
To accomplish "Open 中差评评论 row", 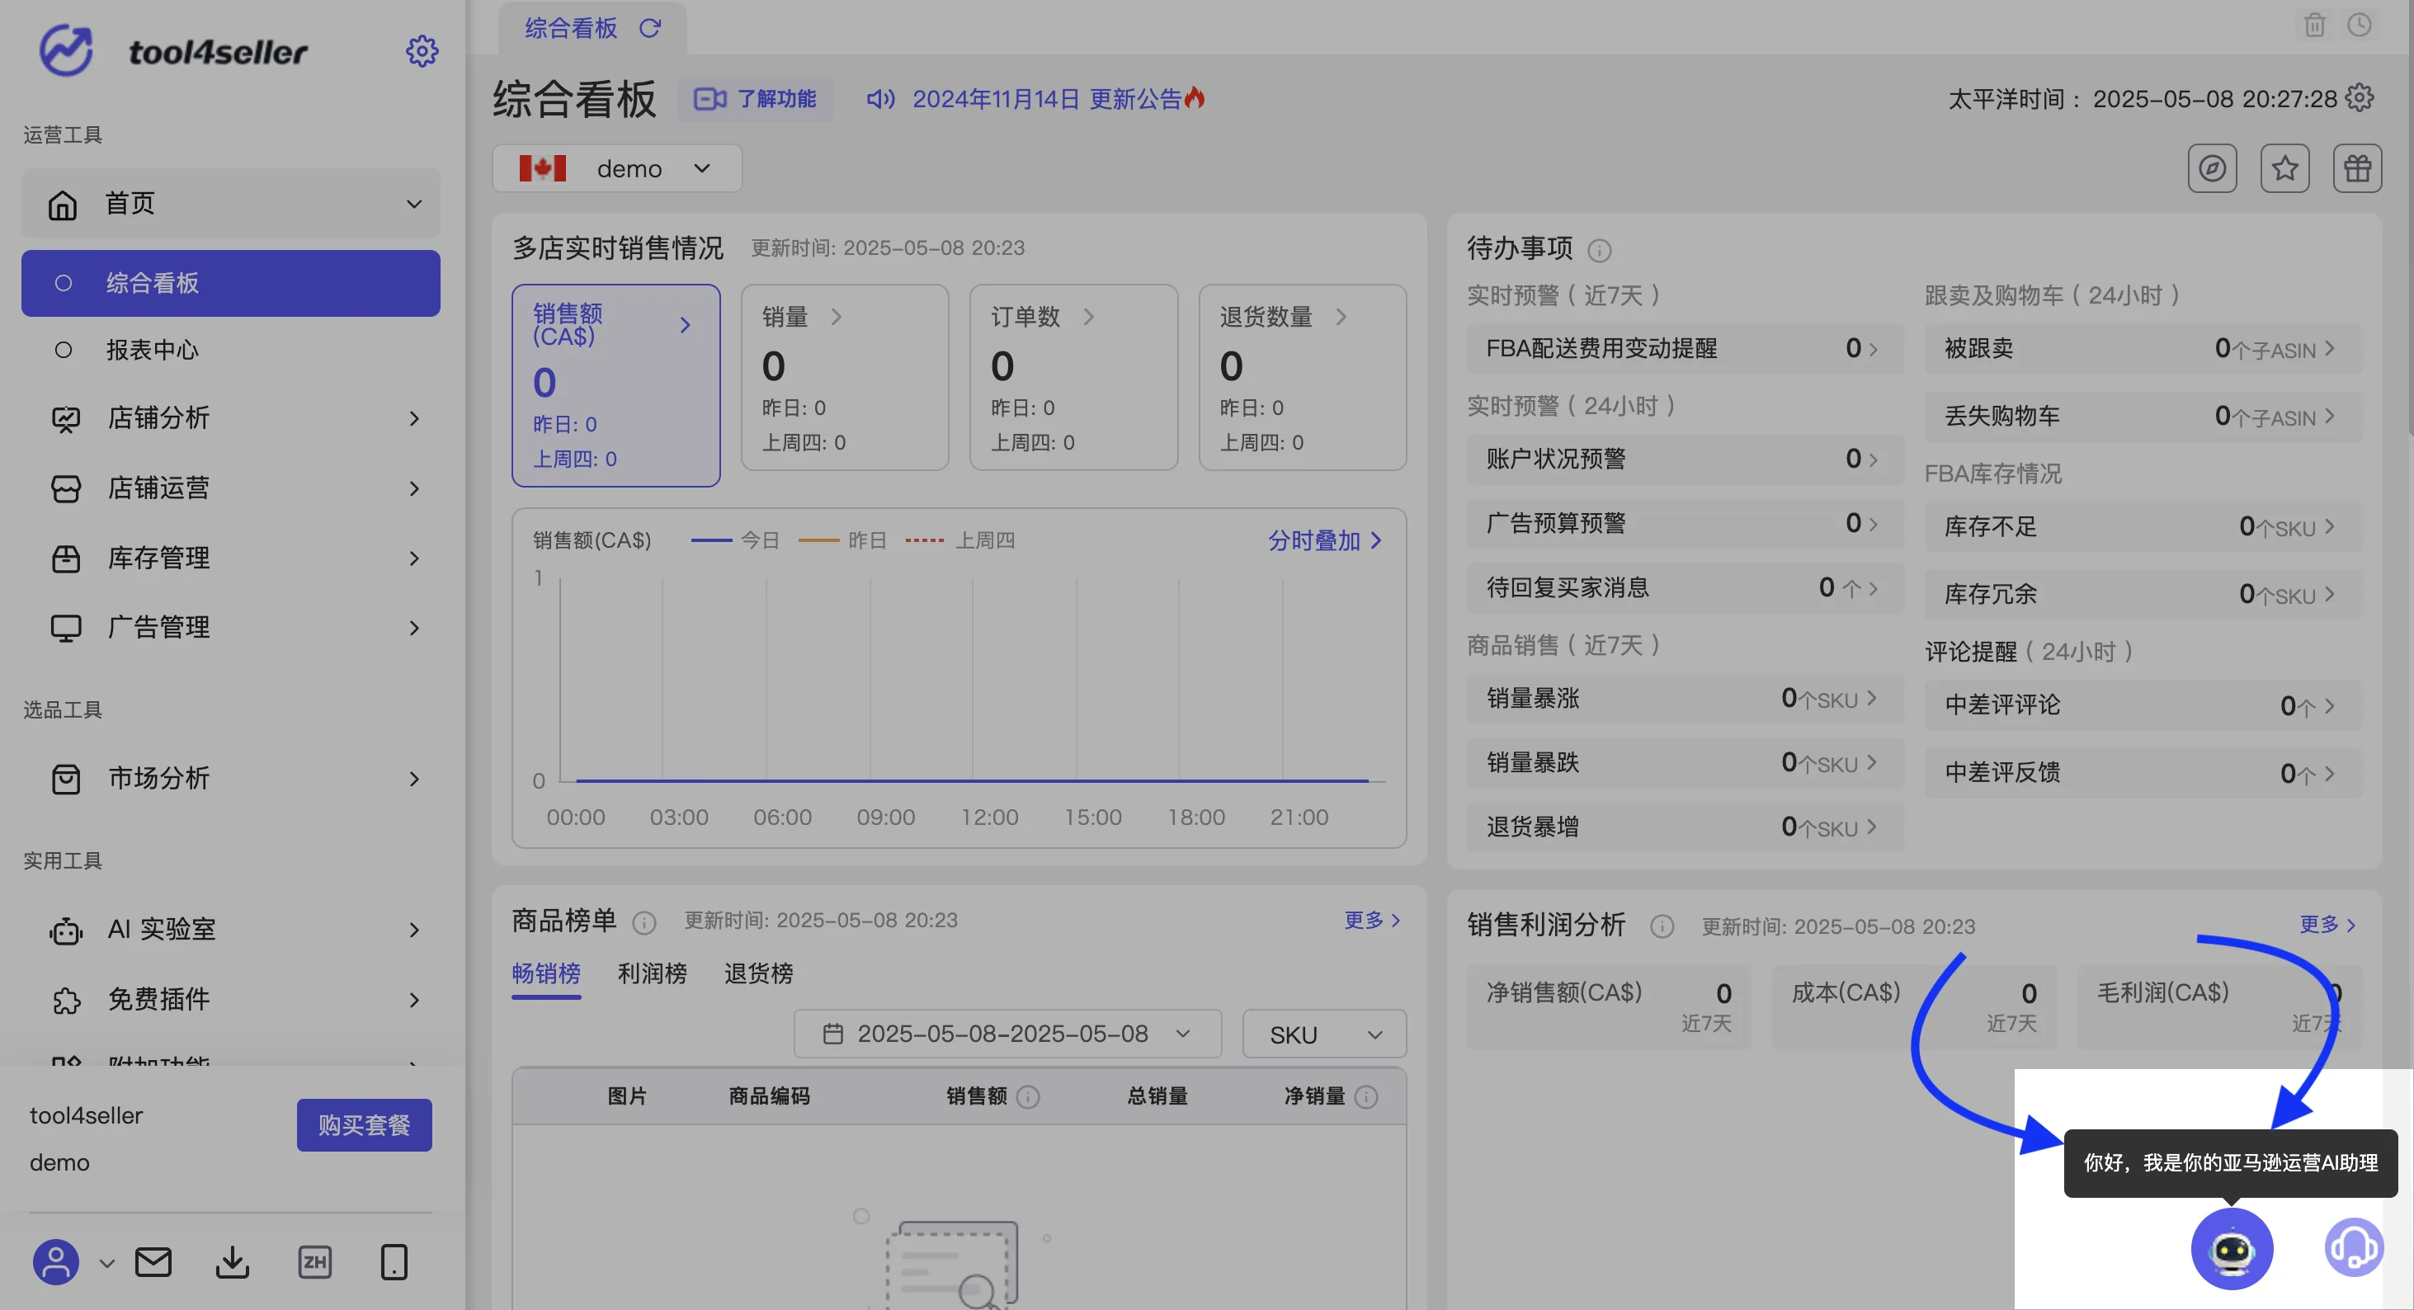I will pos(2143,705).
